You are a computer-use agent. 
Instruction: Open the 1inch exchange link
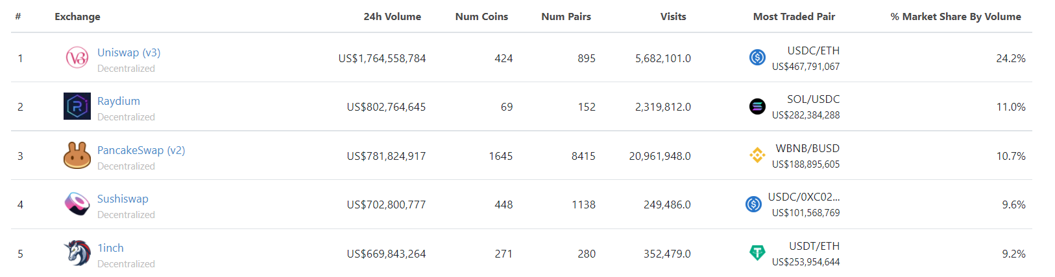[x=110, y=248]
